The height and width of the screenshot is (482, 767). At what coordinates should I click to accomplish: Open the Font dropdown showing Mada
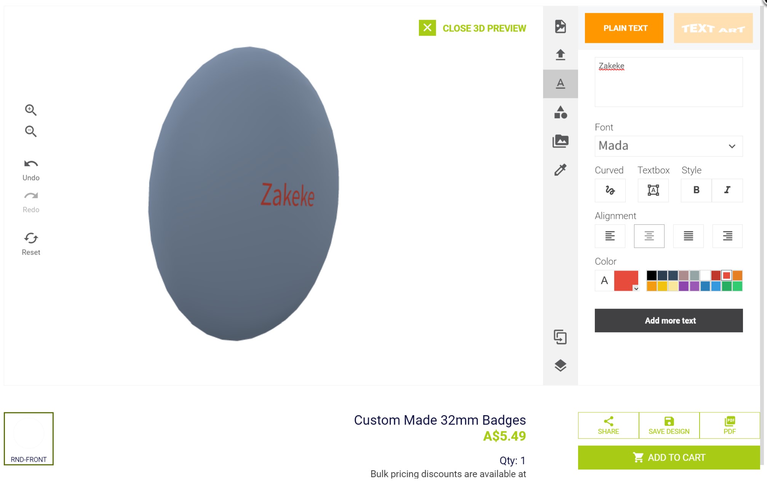[x=668, y=146]
